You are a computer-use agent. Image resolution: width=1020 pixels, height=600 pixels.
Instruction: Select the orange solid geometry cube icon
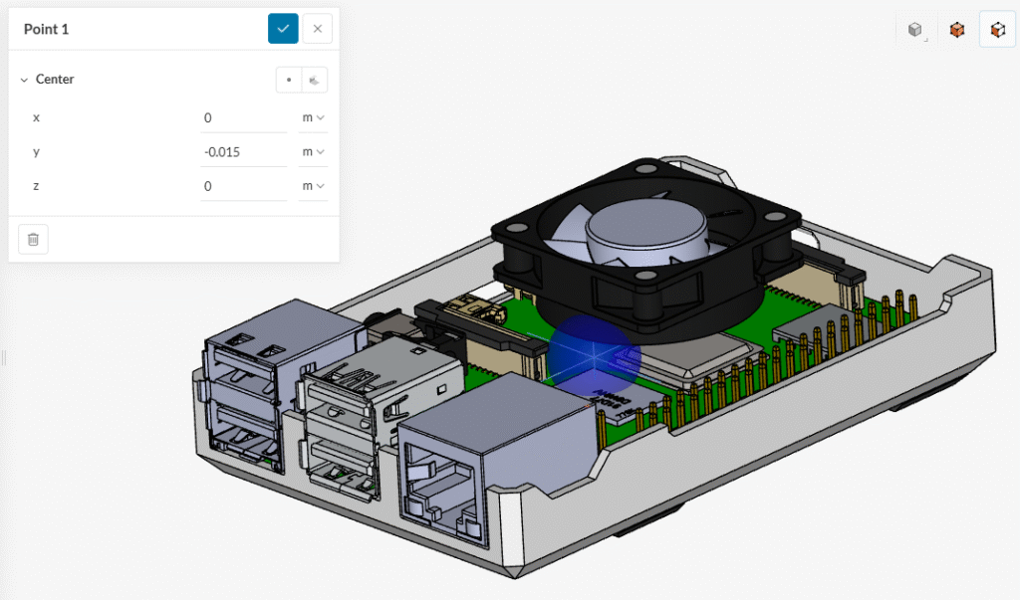pyautogui.click(x=956, y=30)
